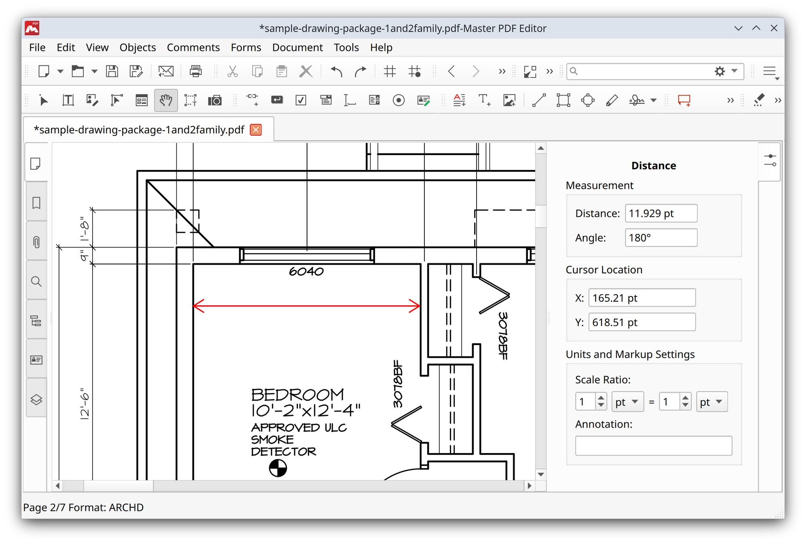
Task: Activate the Hand tool
Action: (166, 100)
